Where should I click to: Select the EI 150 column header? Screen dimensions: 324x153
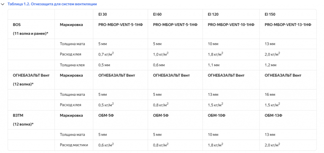(x=270, y=15)
